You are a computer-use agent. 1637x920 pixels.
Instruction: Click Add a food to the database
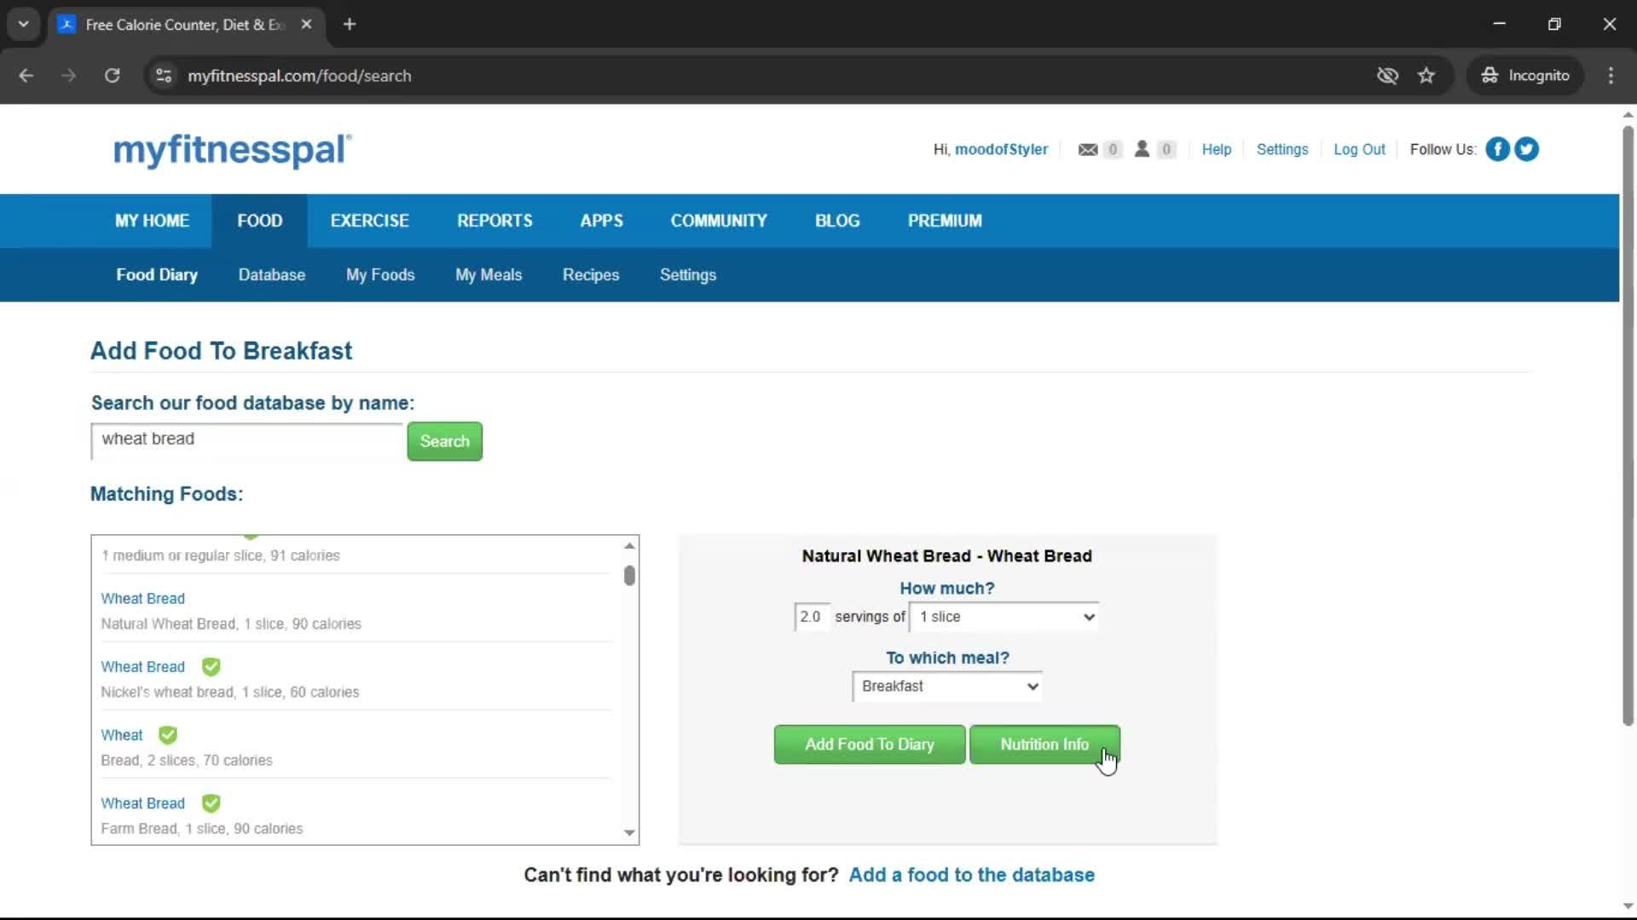[971, 875]
